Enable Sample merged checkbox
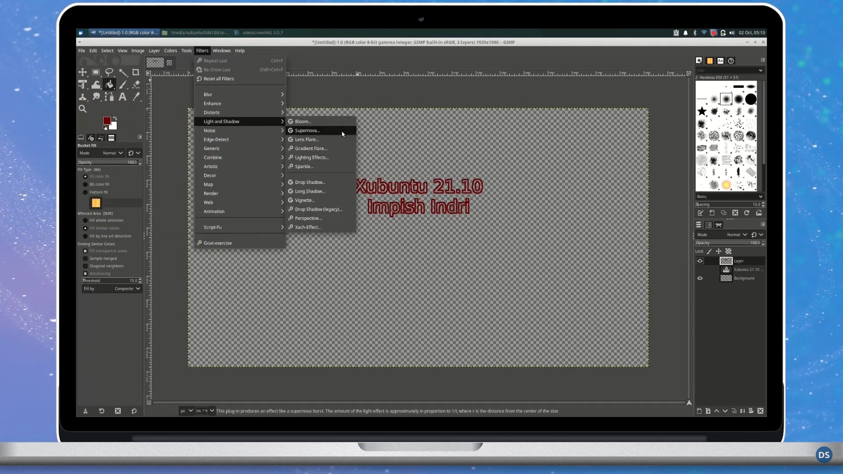 tap(85, 259)
